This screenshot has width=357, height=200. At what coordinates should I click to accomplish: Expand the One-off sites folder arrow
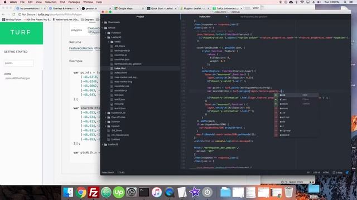click(x=105, y=117)
